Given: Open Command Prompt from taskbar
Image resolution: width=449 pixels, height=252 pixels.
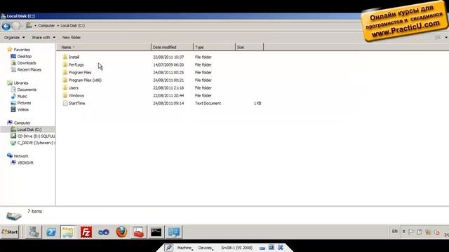Looking at the screenshot, I should coord(156,232).
